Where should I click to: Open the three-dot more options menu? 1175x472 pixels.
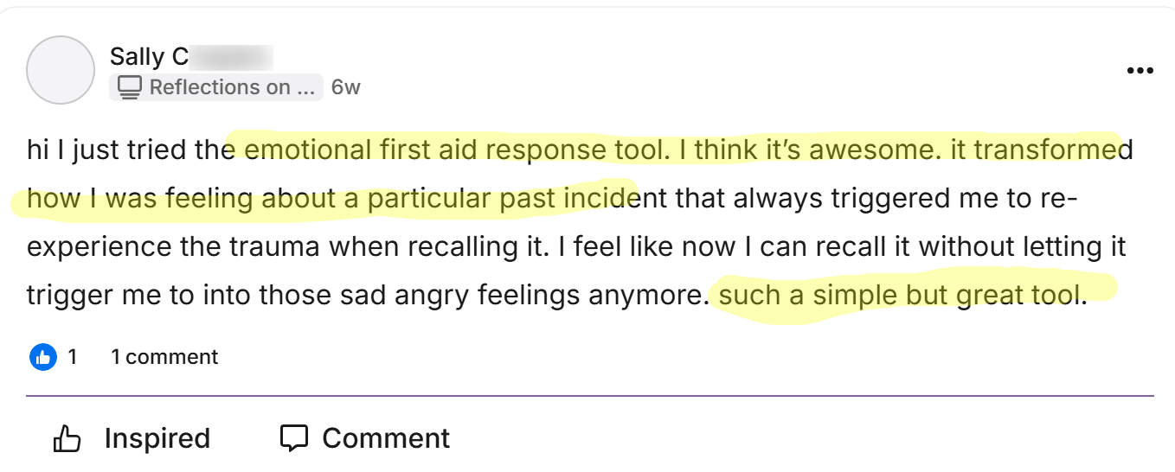tap(1140, 71)
